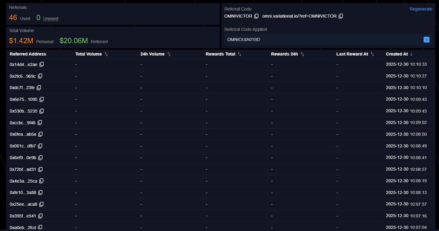Toggle the blue checkbox for applied referral code
This screenshot has width=439, height=231.
pyautogui.click(x=426, y=40)
